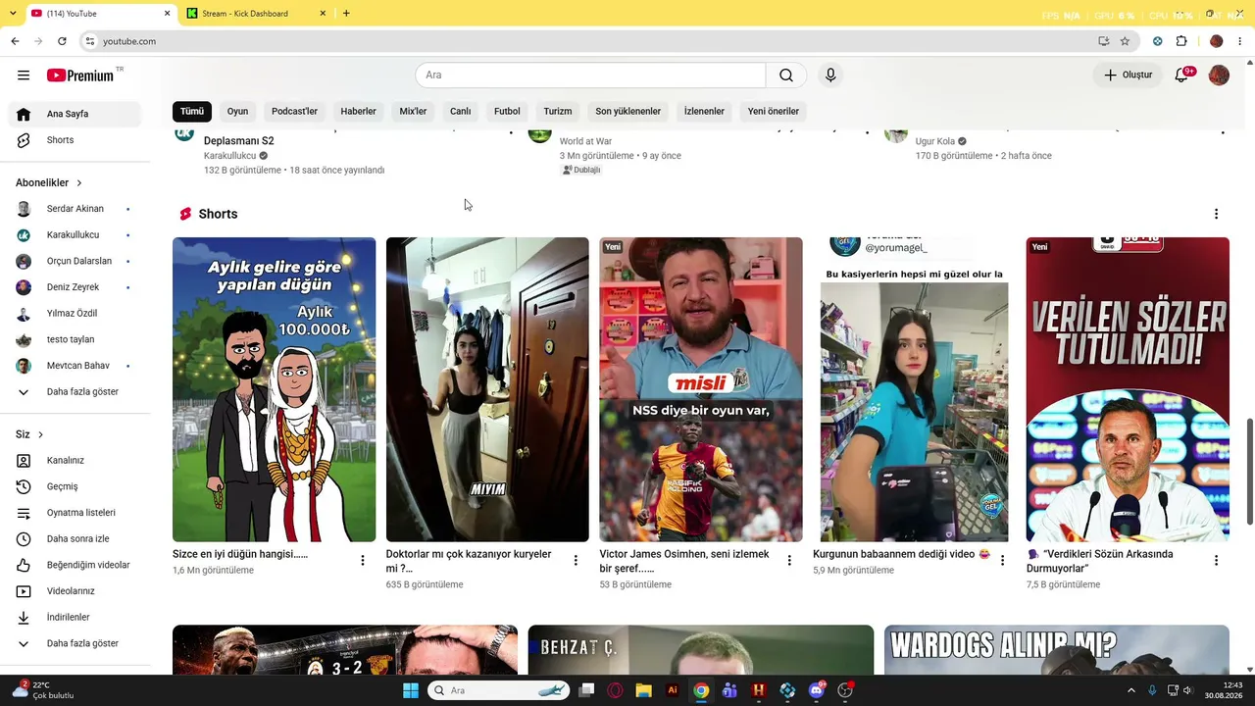Viewport: 1255px width, 706px height.
Task: Open the hamburger guide menu
Action: pyautogui.click(x=24, y=76)
